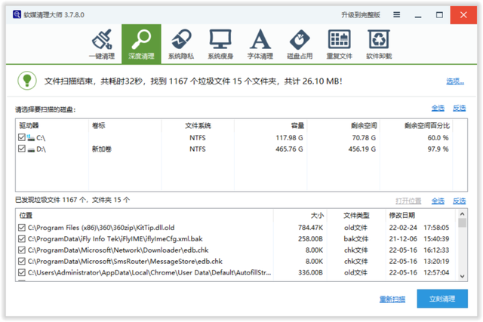
Task: Click 反选 above the drive list
Action: (x=459, y=108)
